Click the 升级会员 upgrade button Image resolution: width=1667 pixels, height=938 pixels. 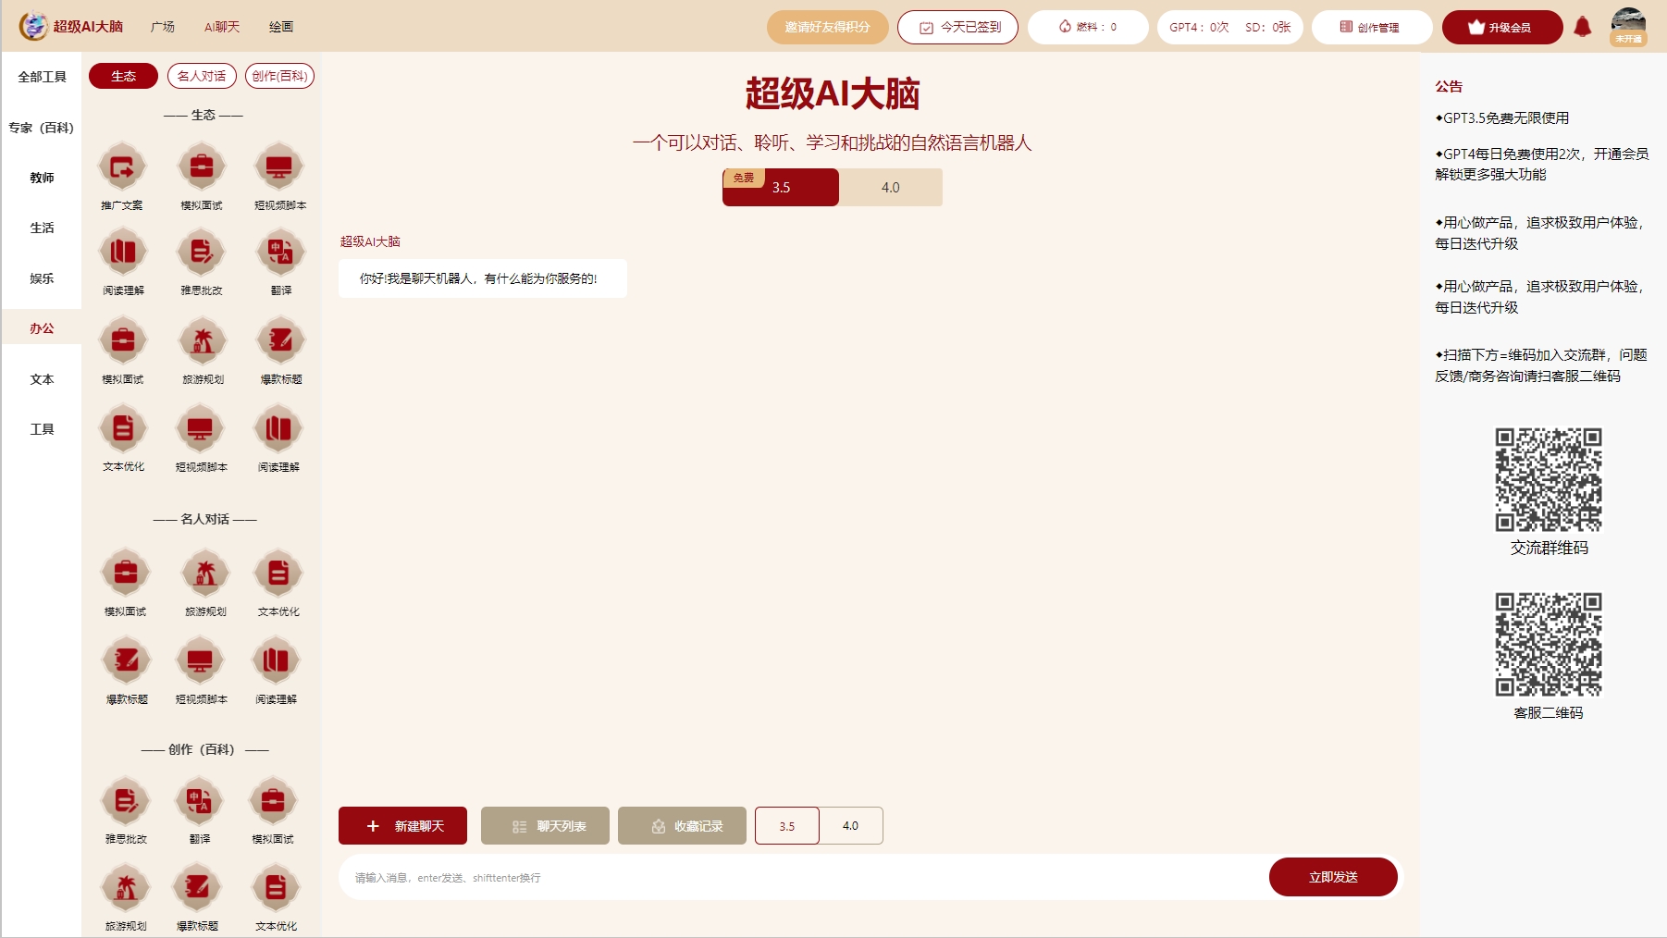point(1501,28)
